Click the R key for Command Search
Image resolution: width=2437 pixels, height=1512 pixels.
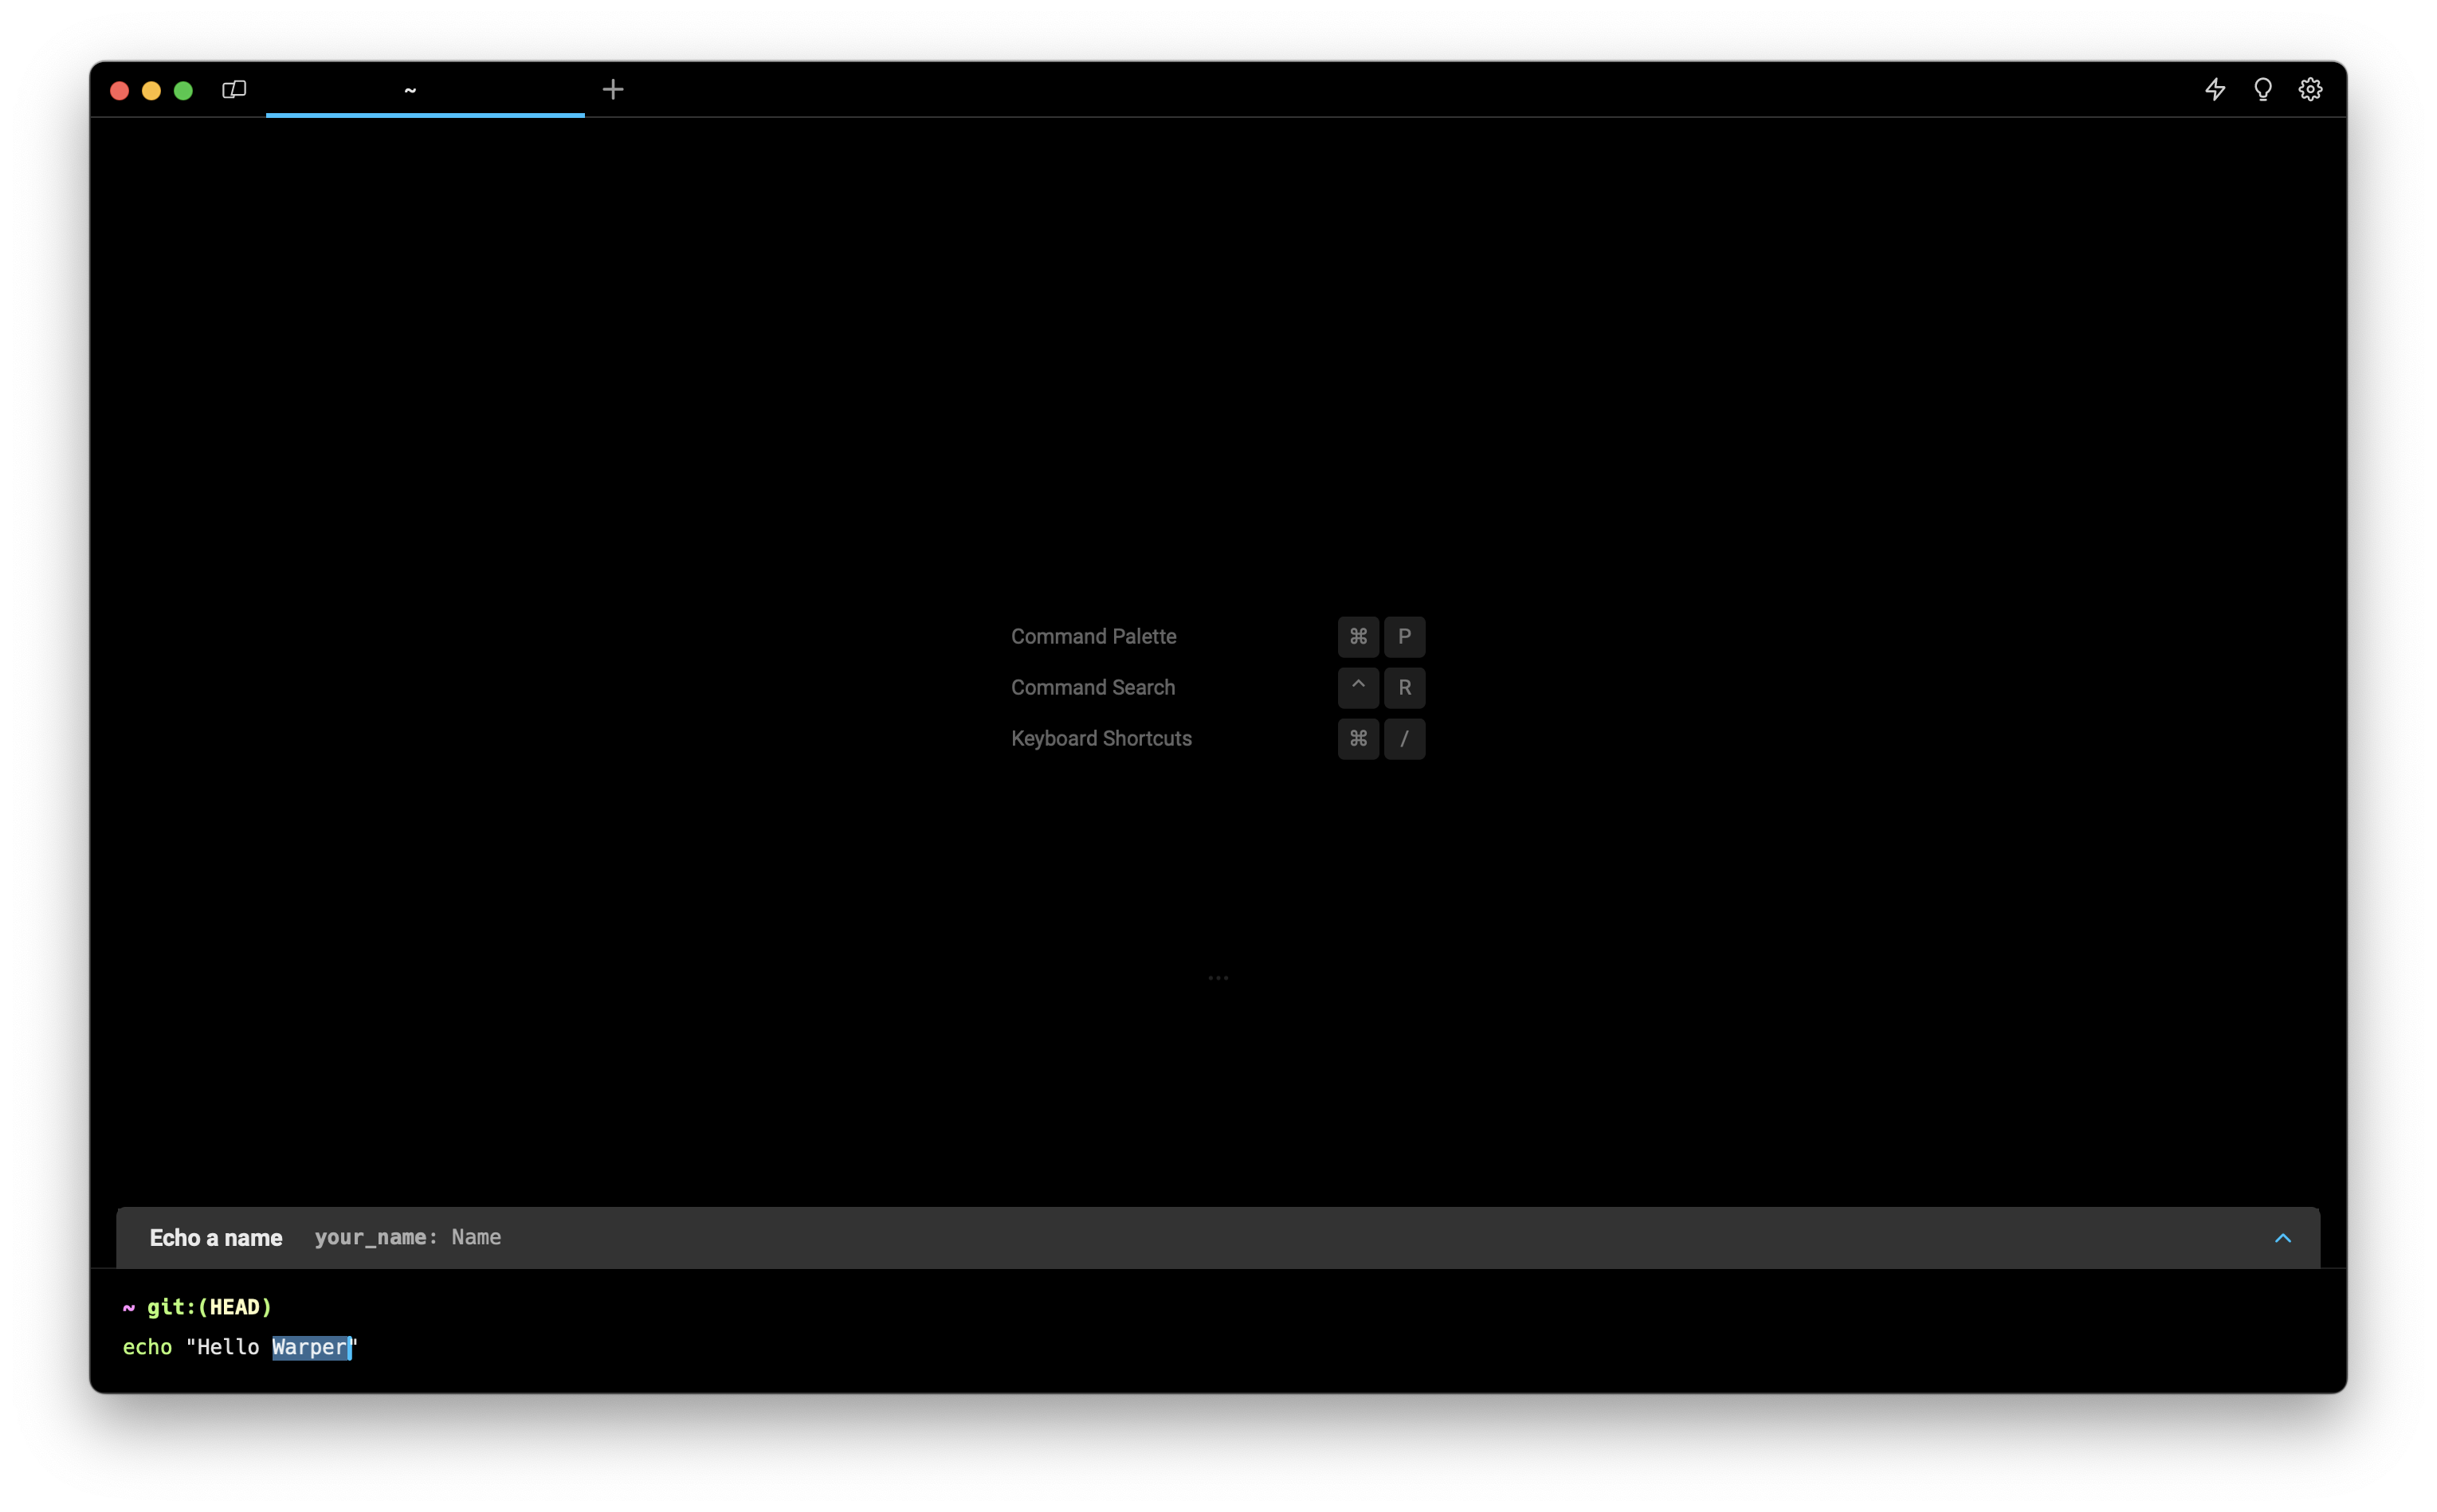pos(1404,688)
